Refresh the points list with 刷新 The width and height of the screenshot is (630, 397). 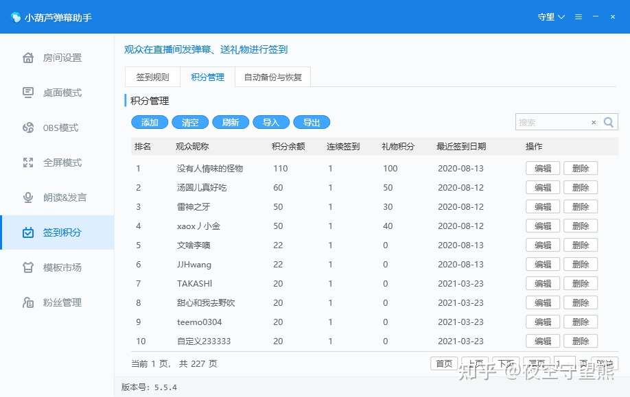coord(231,122)
